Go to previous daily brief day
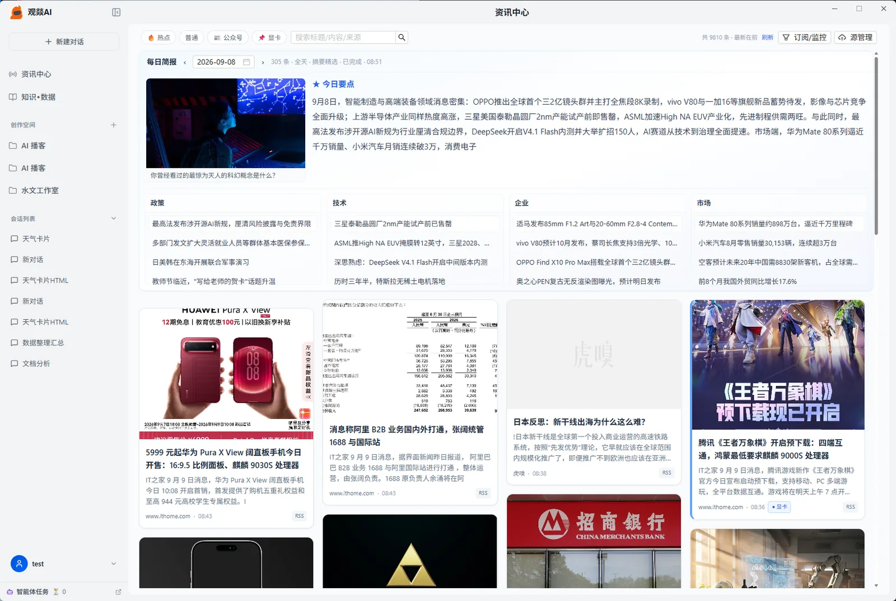Screen dimensions: 896x601 point(185,62)
